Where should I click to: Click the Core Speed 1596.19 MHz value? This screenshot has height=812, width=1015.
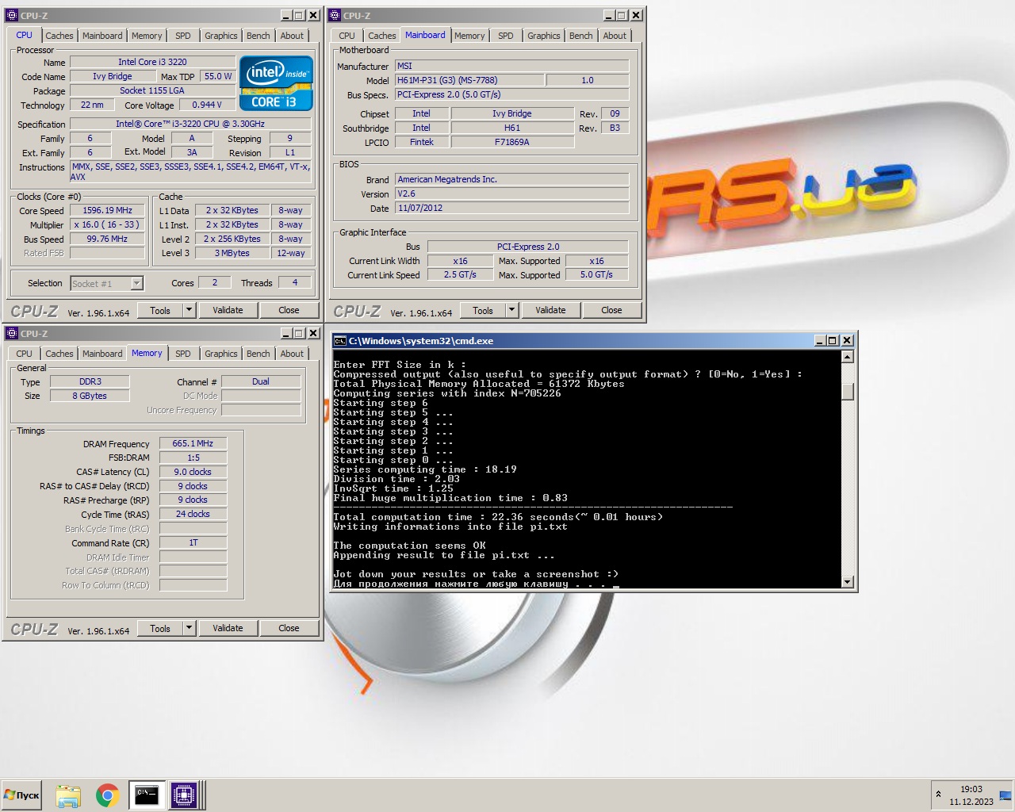(108, 210)
